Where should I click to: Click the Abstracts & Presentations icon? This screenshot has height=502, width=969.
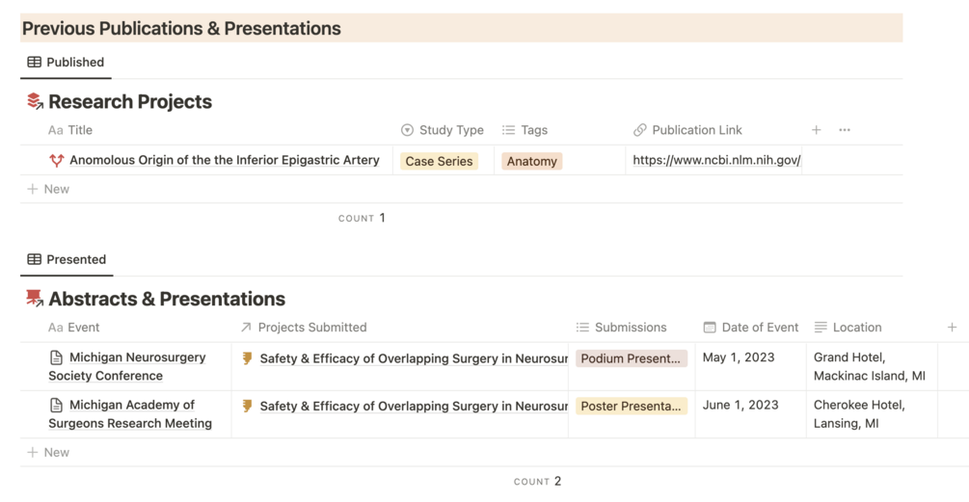[35, 299]
